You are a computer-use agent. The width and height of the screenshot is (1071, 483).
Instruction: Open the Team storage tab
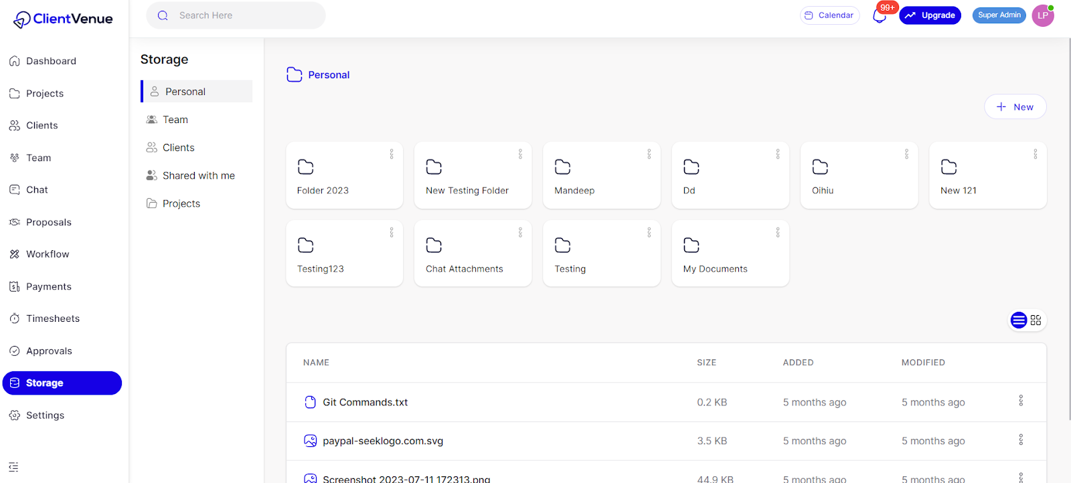[x=175, y=120]
